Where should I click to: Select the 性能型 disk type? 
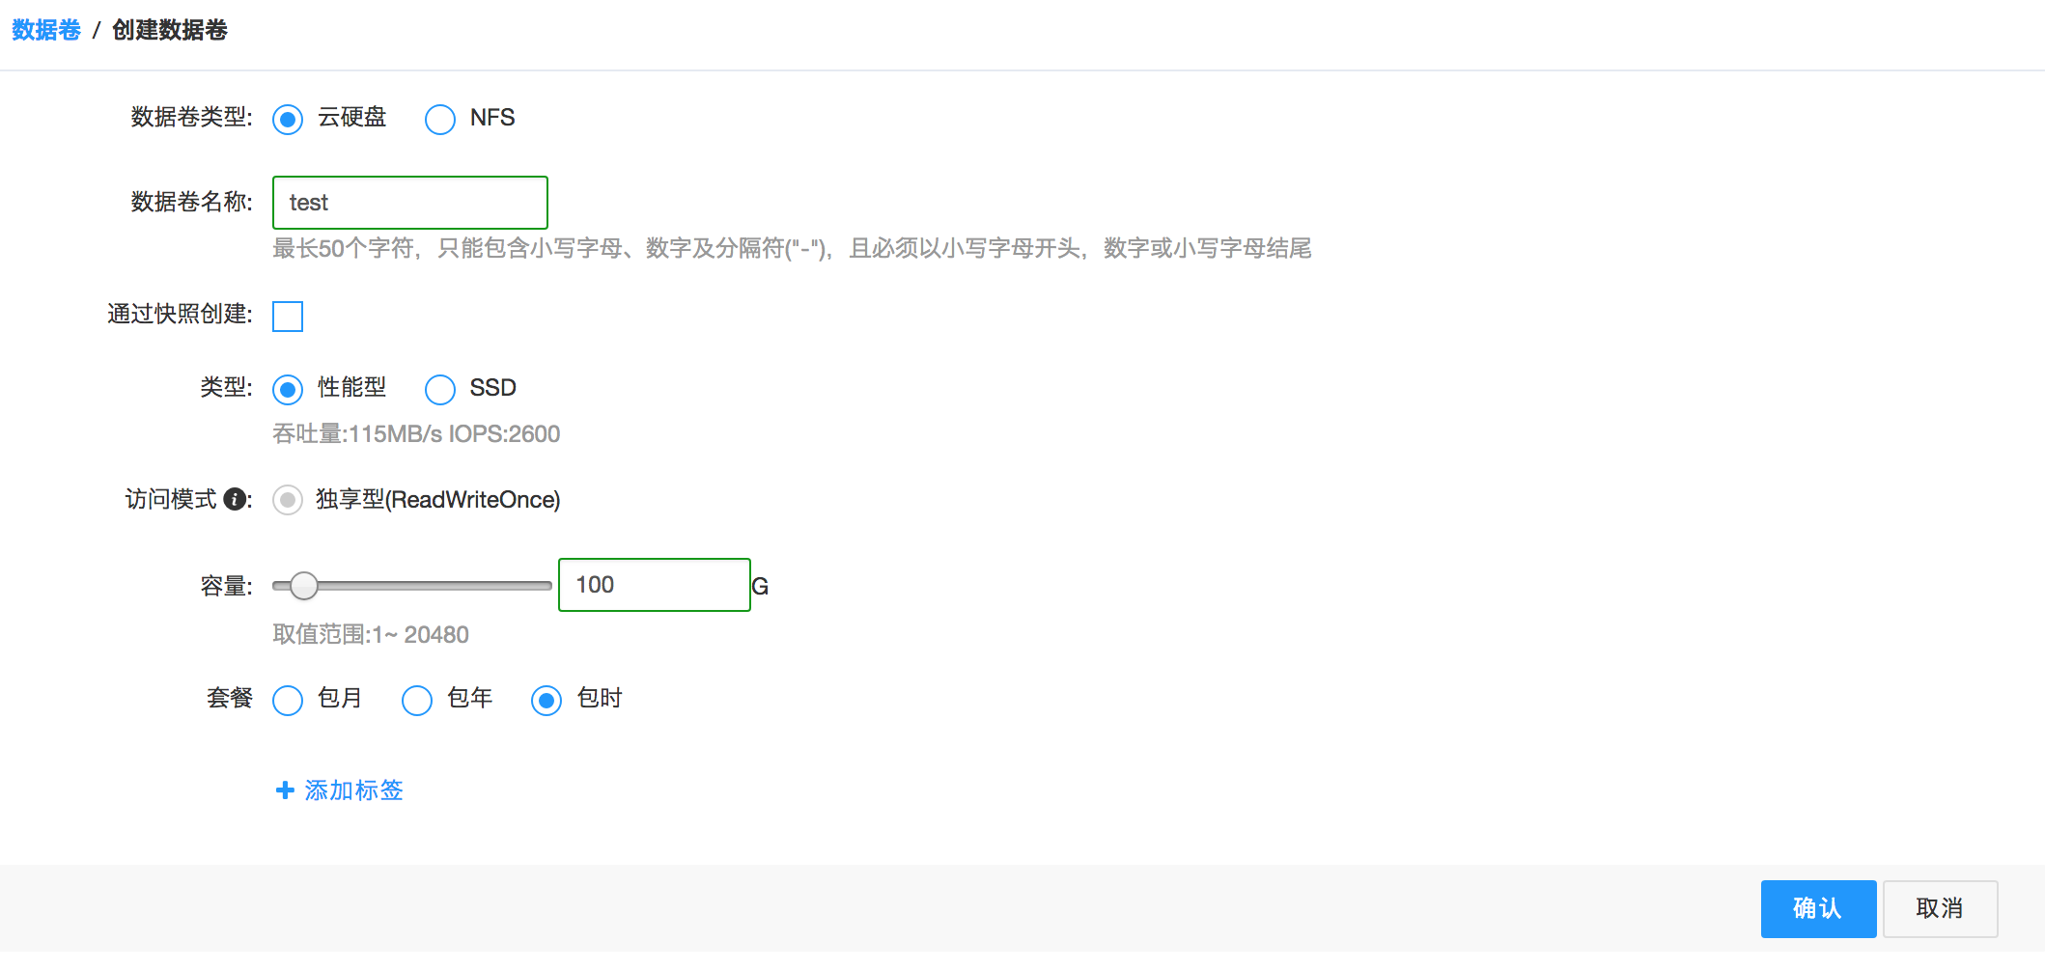287,389
